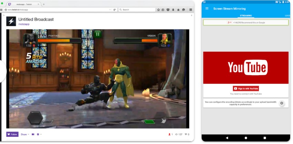
Task: Click the Follow button under the stream
Action: [12, 134]
